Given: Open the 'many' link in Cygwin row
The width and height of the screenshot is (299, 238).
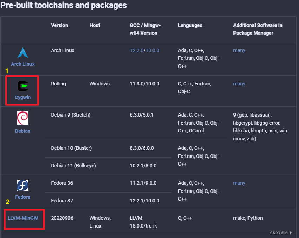Looking at the screenshot, I should point(239,84).
